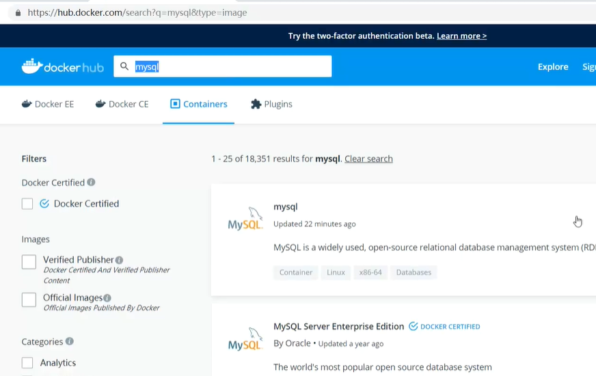Open the Explore menu item
The height and width of the screenshot is (376, 596).
553,67
